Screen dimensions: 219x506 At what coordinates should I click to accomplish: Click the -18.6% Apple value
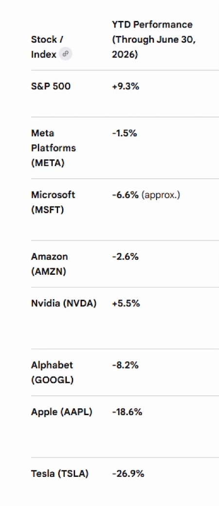click(127, 412)
